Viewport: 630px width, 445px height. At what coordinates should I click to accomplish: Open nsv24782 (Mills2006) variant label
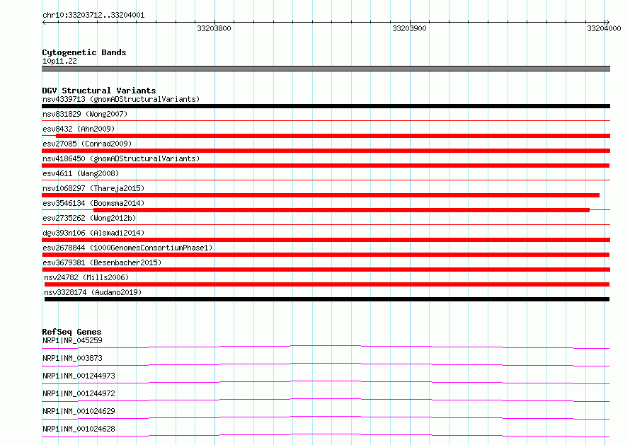86,277
